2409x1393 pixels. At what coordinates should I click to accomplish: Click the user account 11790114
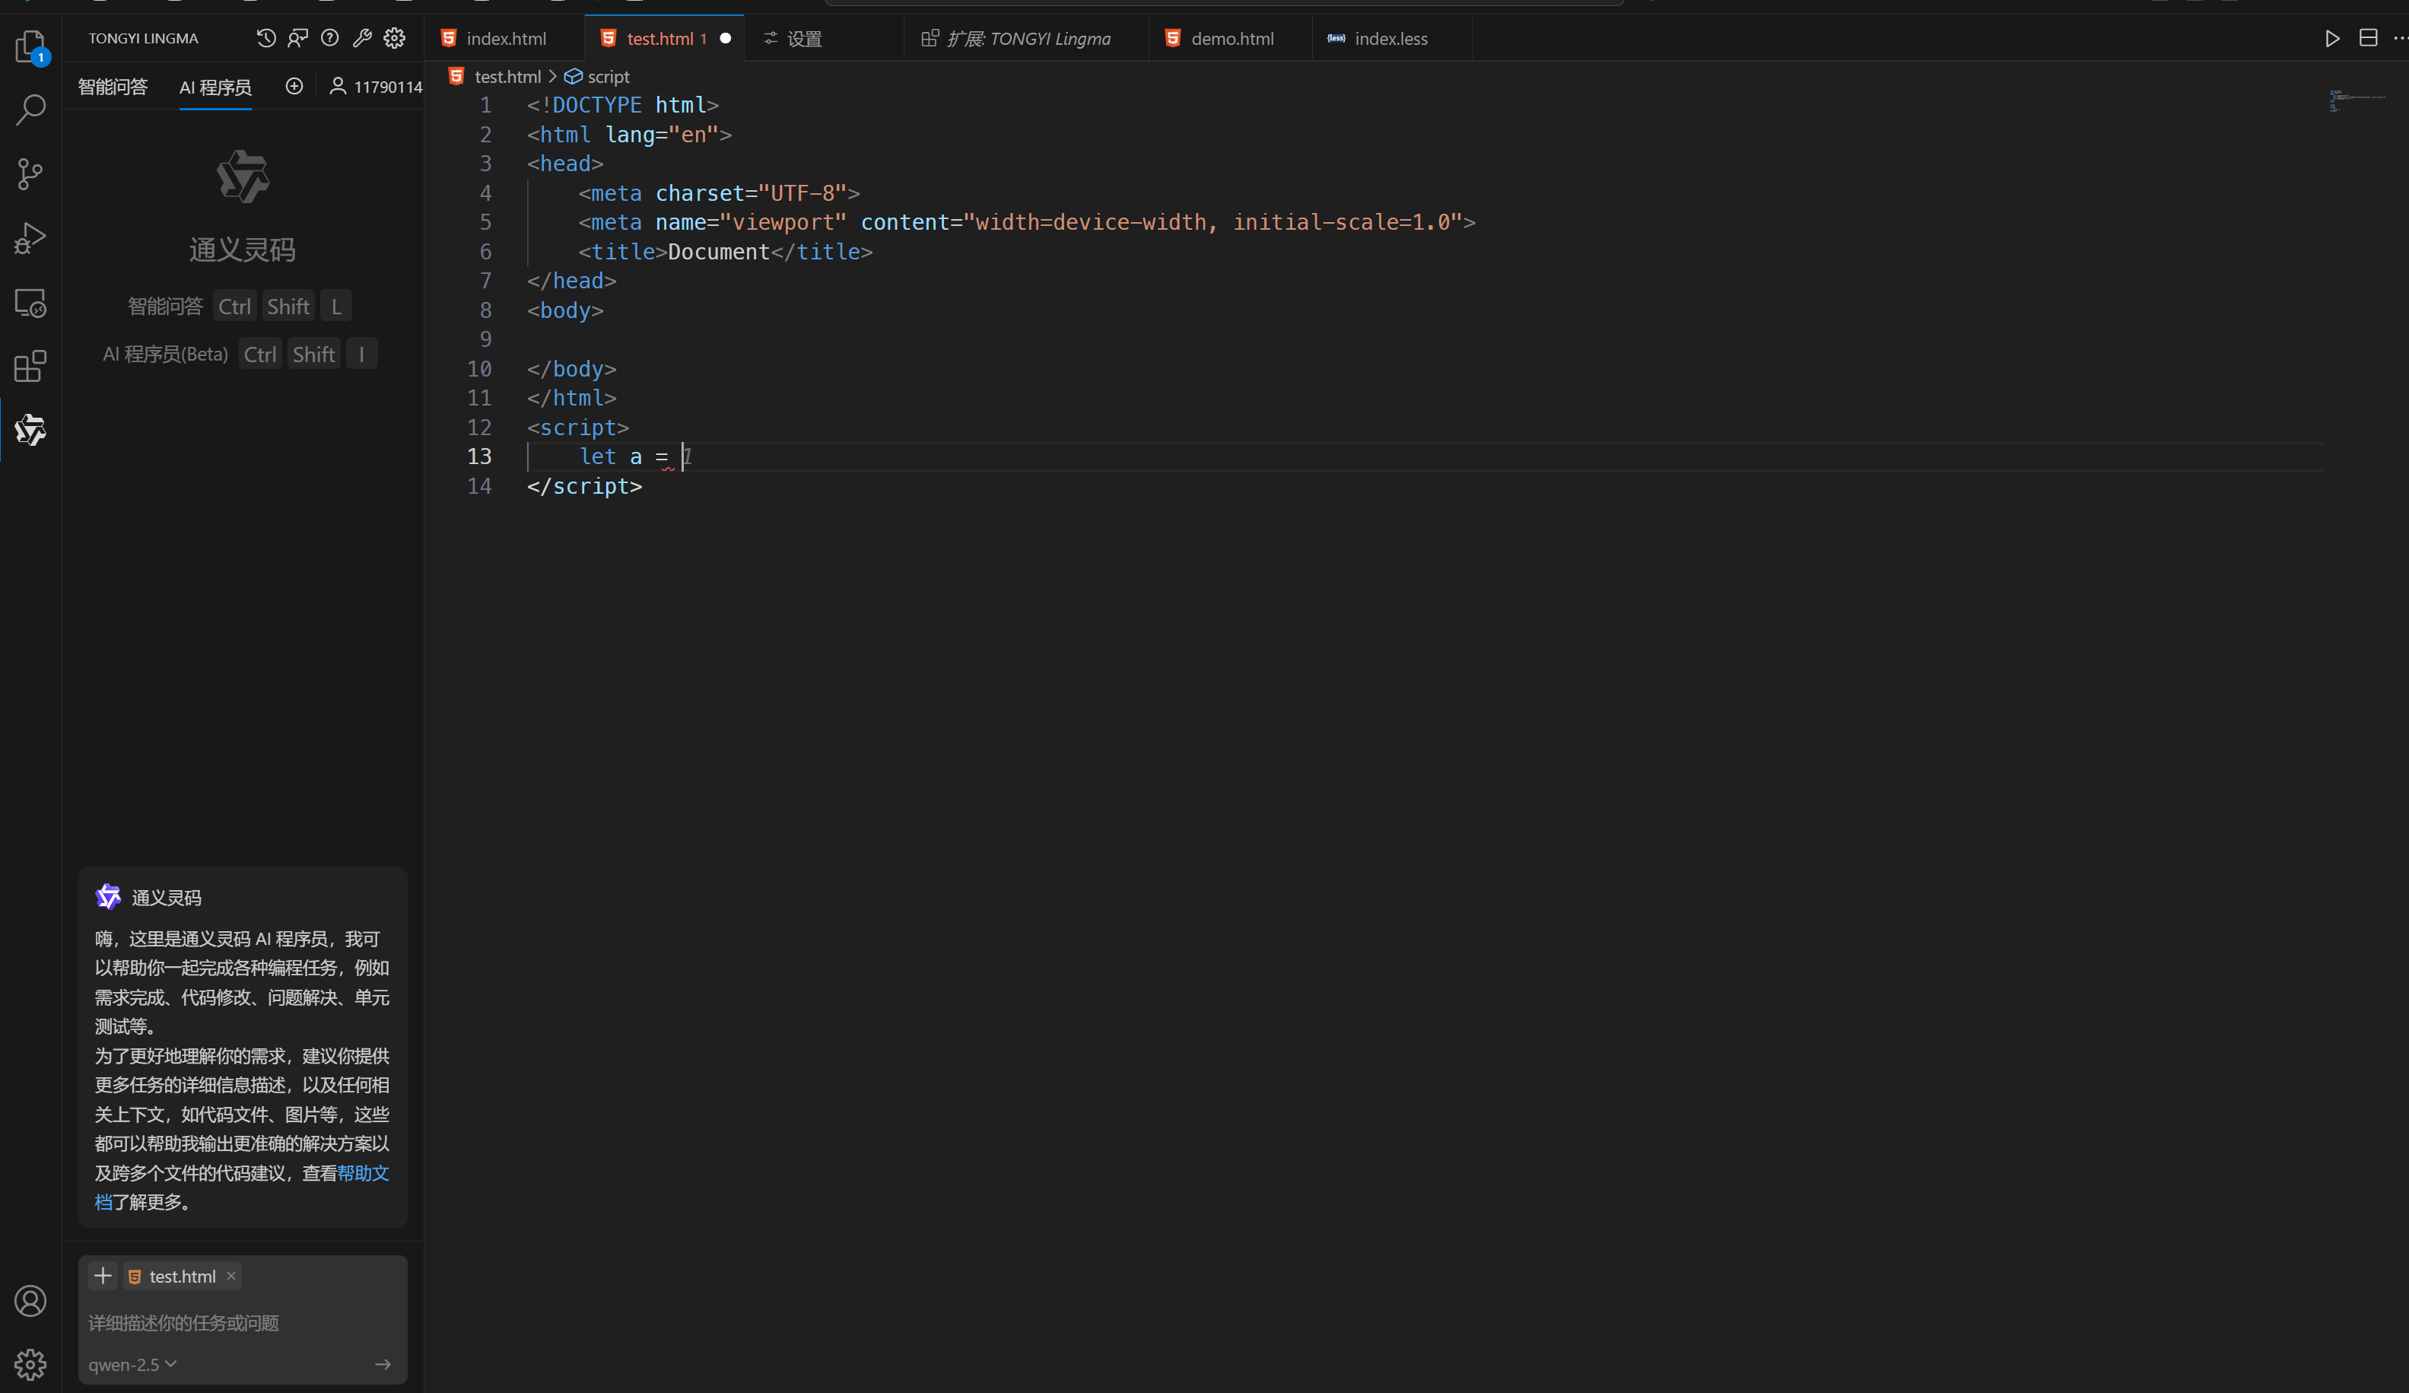(376, 87)
